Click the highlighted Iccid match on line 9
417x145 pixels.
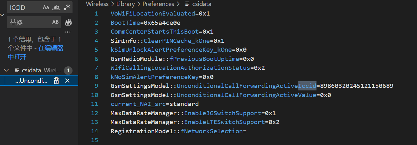[307, 86]
